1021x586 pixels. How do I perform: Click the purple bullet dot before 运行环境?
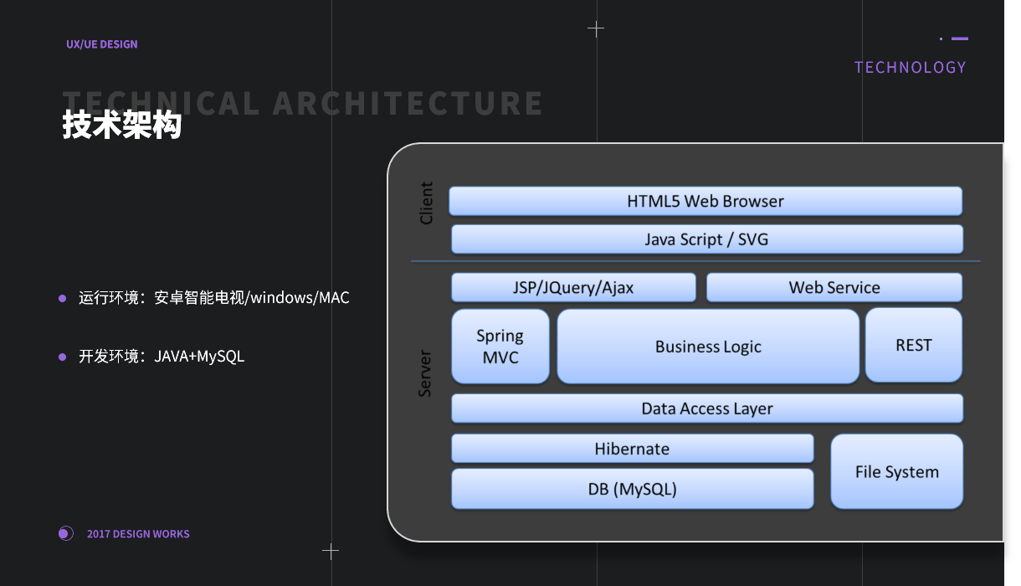click(62, 298)
